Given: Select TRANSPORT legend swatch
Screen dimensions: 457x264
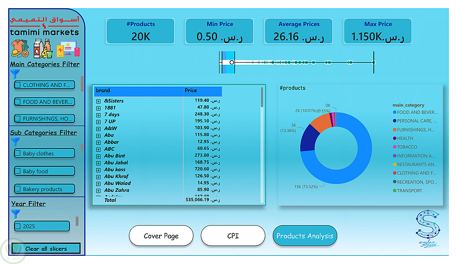Looking at the screenshot, I should tap(395, 190).
